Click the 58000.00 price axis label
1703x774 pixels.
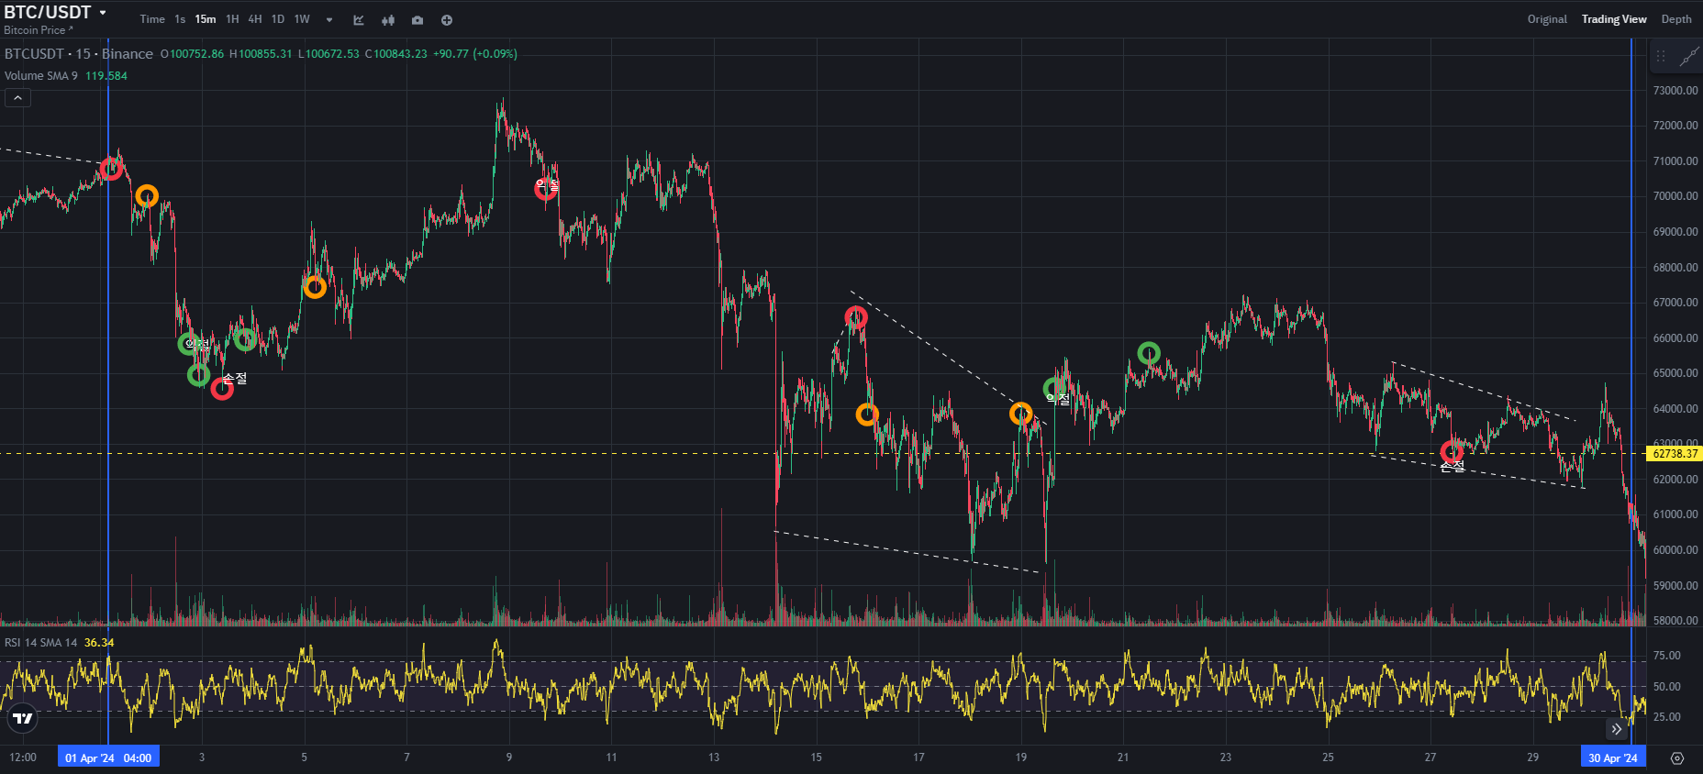[x=1675, y=621]
